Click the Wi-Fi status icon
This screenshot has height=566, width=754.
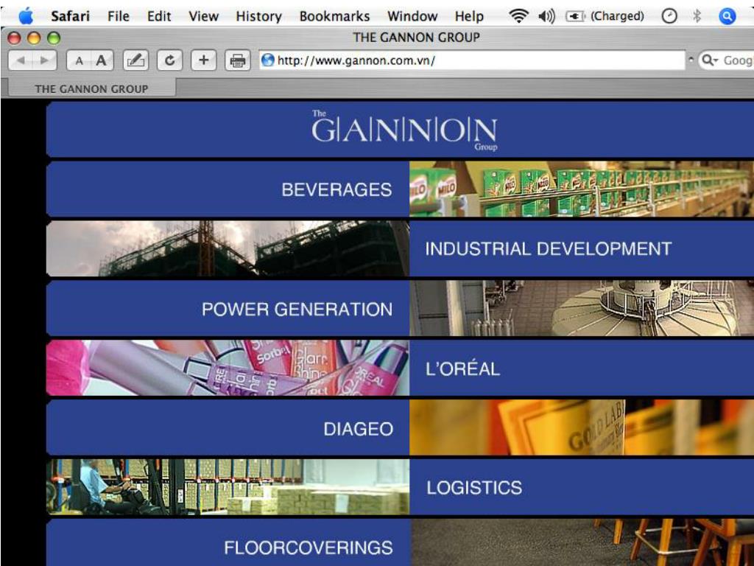[518, 16]
